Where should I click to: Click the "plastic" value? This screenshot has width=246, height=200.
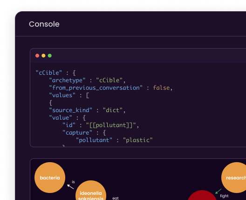[x=137, y=140]
